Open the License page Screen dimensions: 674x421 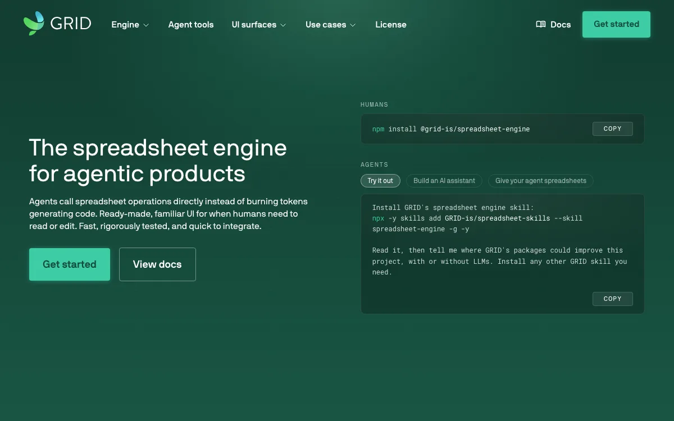pyautogui.click(x=391, y=25)
